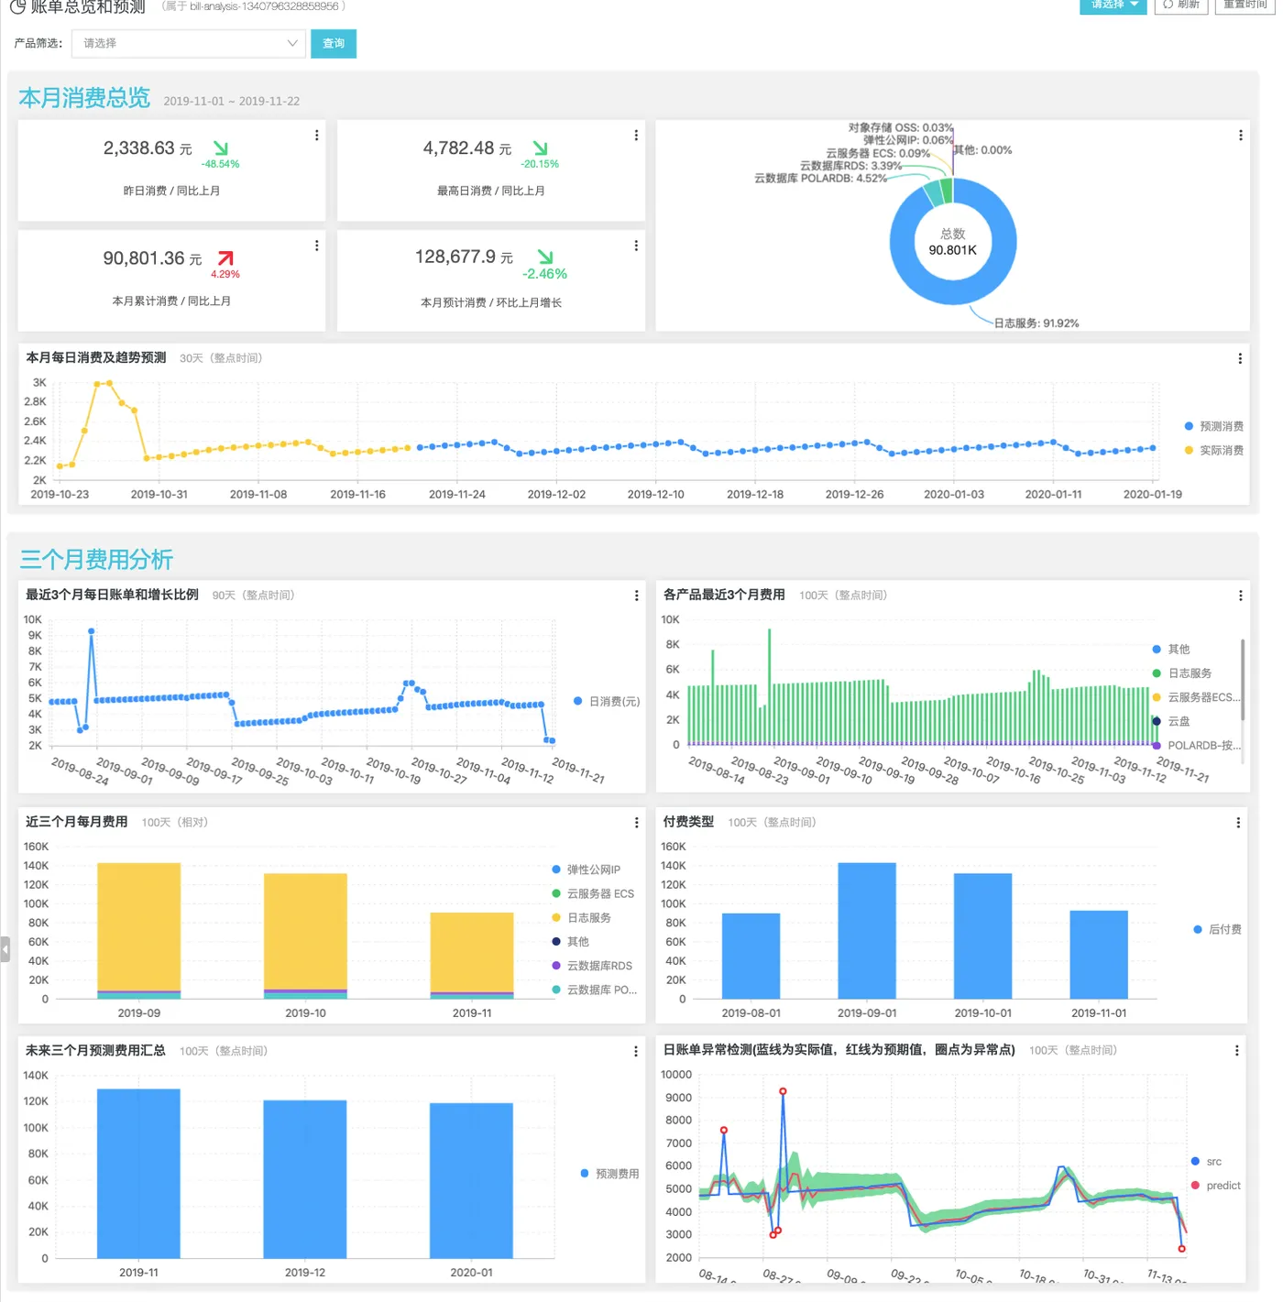Open the three-dot menu on 本月预计消费 card
The height and width of the screenshot is (1302, 1283).
pos(636,246)
